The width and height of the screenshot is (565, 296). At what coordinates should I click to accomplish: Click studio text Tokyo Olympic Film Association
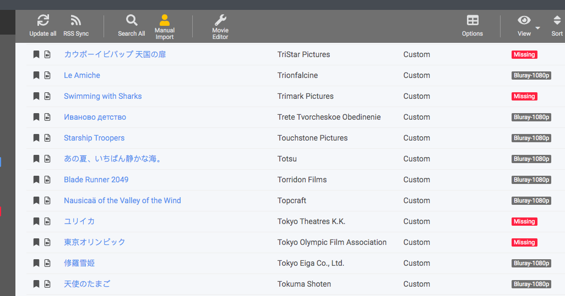tap(332, 242)
